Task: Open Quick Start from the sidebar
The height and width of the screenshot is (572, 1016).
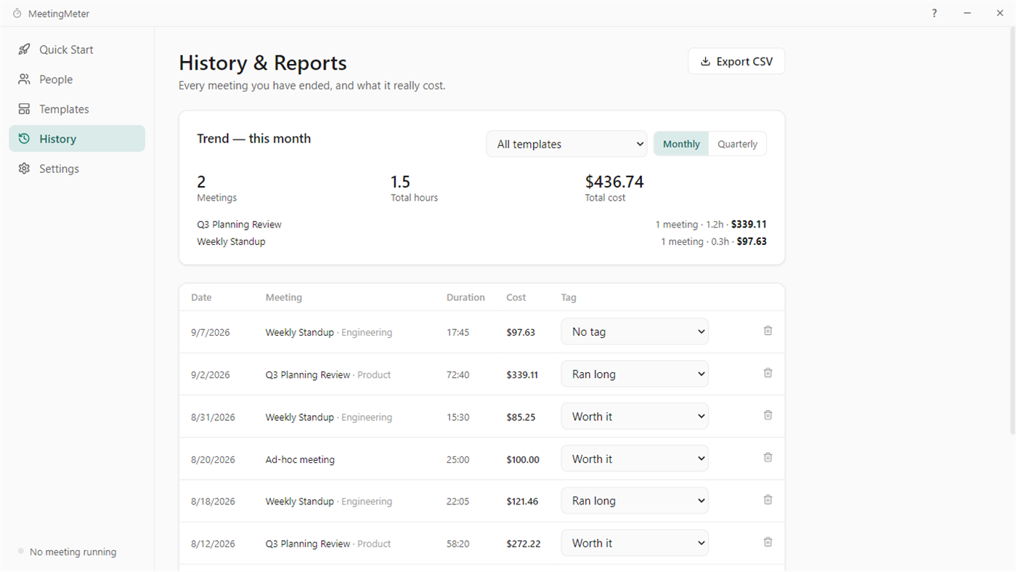Action: coord(77,49)
